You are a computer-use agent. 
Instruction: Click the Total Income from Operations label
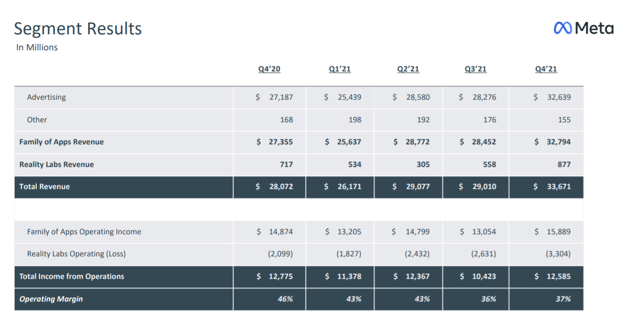point(72,276)
